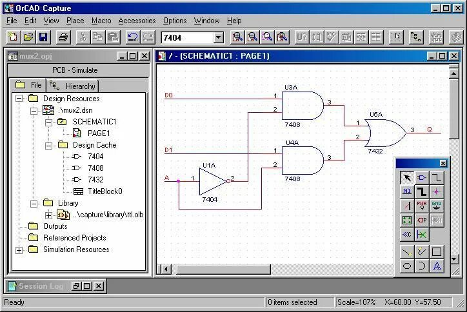Screen dimensions: 467x312
Task: Collapse the Design Cache folder
Action: pos(49,145)
